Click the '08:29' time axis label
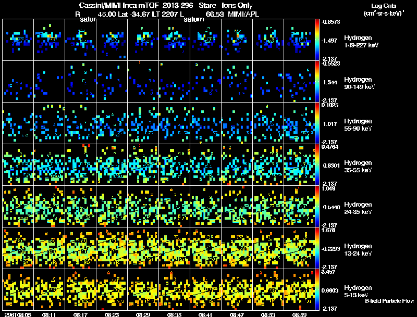 click(x=143, y=315)
